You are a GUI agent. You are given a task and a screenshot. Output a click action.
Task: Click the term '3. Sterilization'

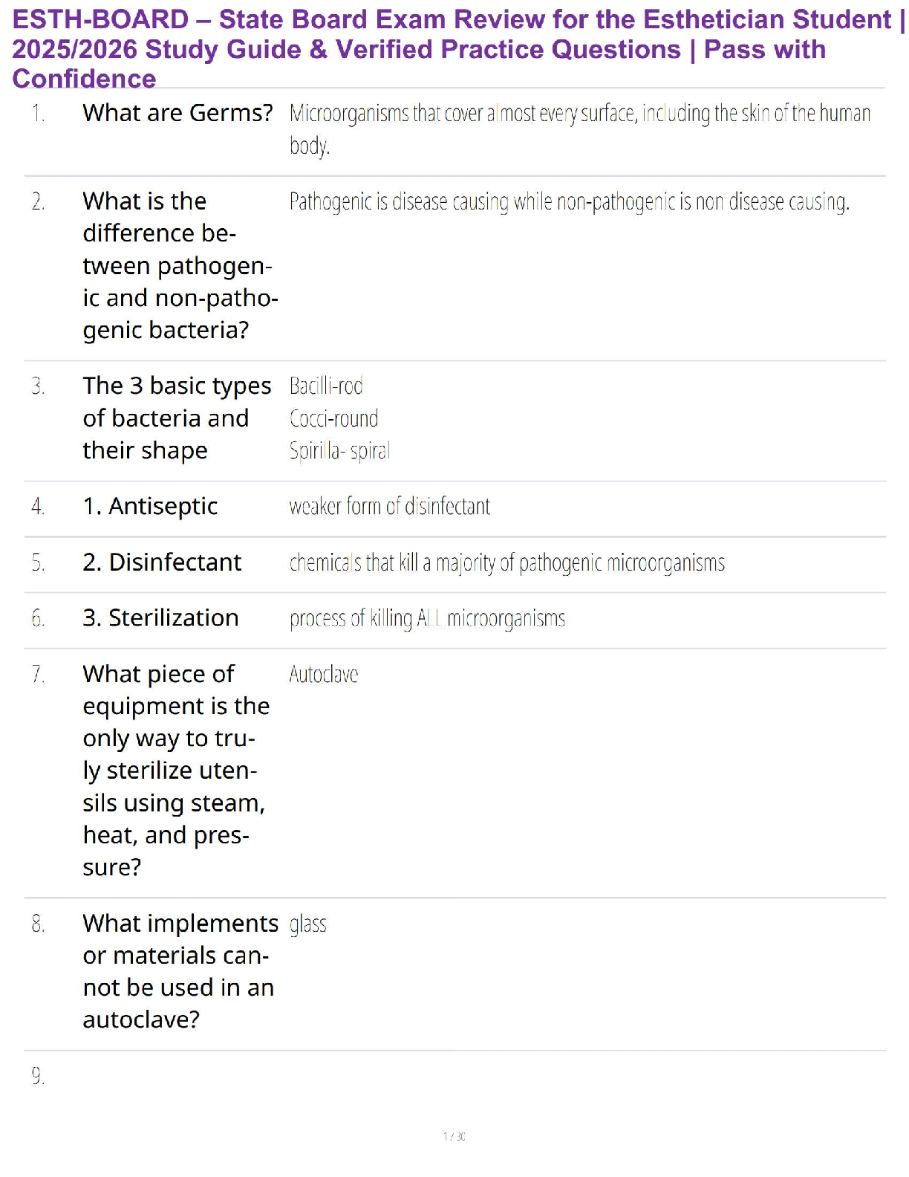(x=160, y=618)
